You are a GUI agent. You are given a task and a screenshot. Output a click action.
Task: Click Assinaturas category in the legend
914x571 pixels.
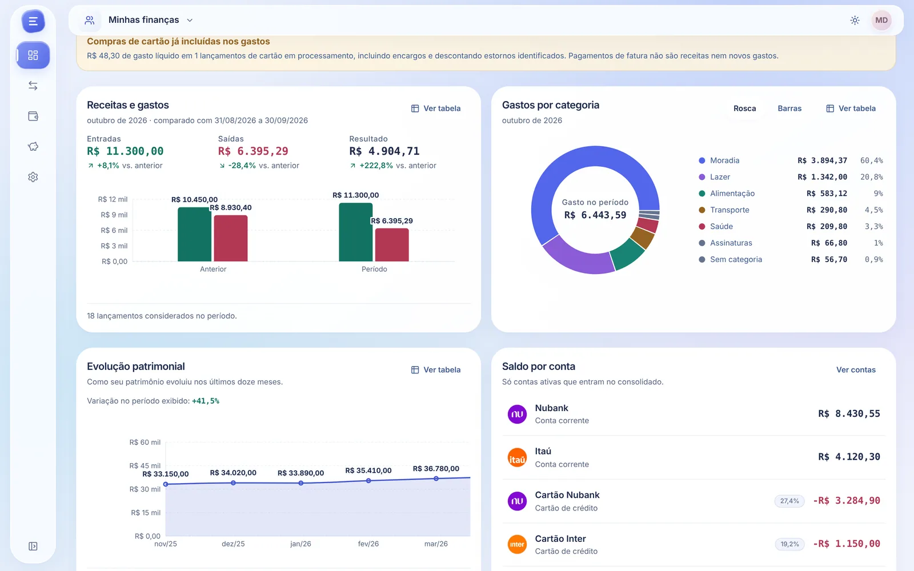click(731, 243)
